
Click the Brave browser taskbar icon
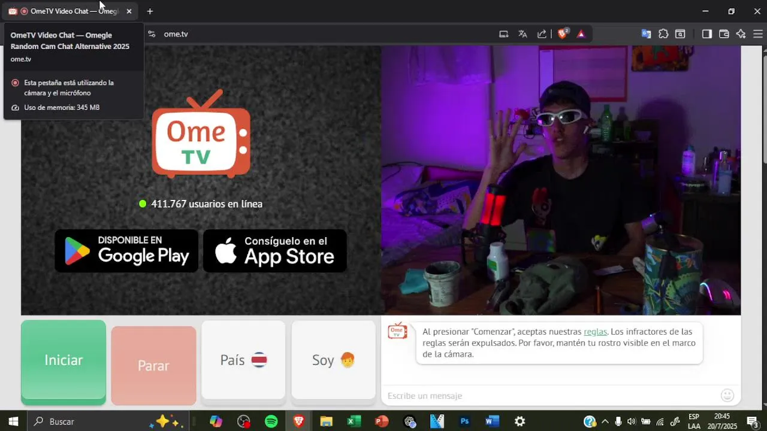click(298, 421)
